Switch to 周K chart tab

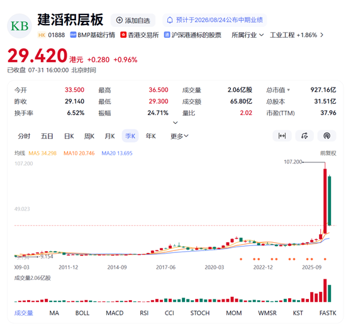coord(89,136)
